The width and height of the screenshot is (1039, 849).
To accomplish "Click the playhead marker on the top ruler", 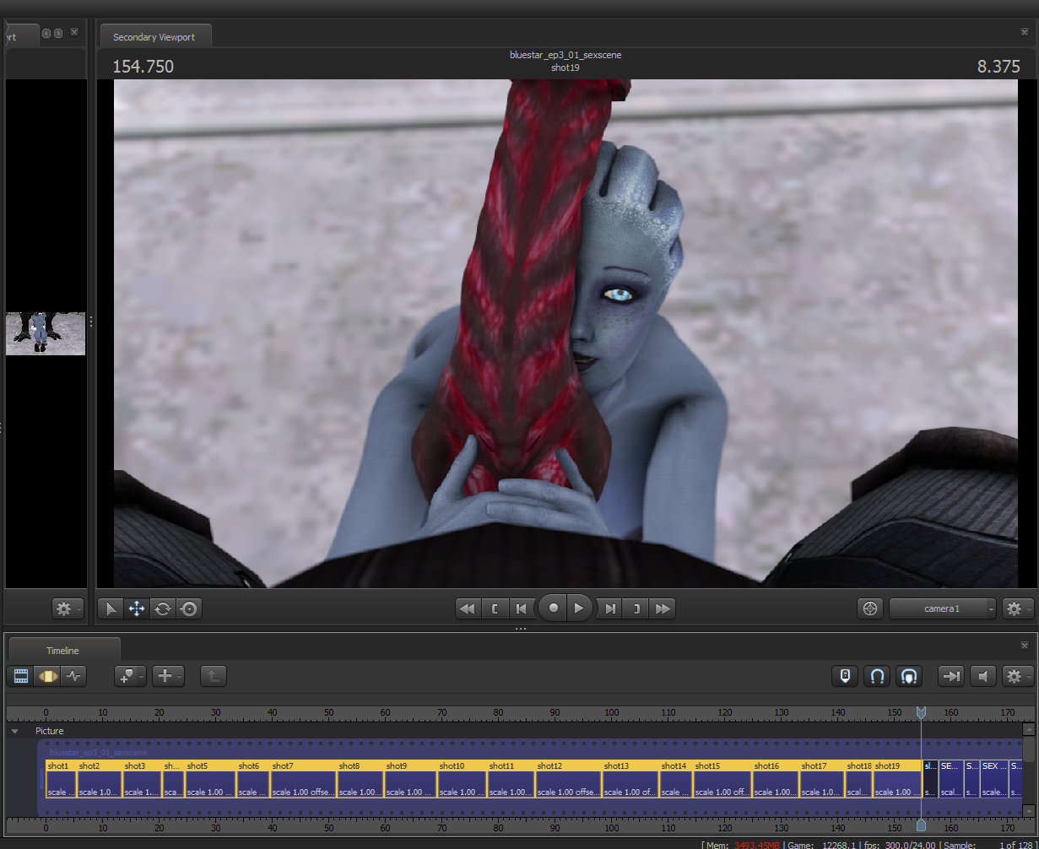I will pyautogui.click(x=921, y=713).
